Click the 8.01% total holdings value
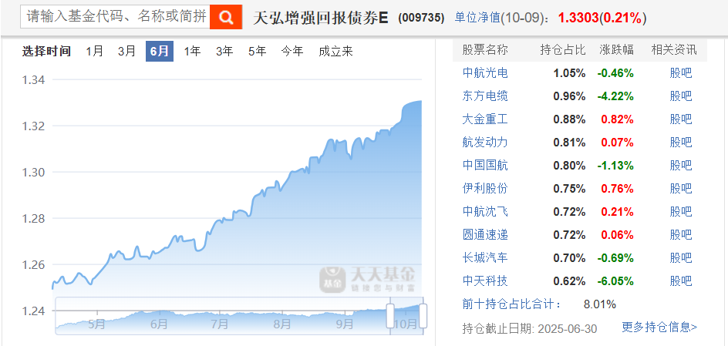Viewport: 728px width, 346px height. coord(599,304)
